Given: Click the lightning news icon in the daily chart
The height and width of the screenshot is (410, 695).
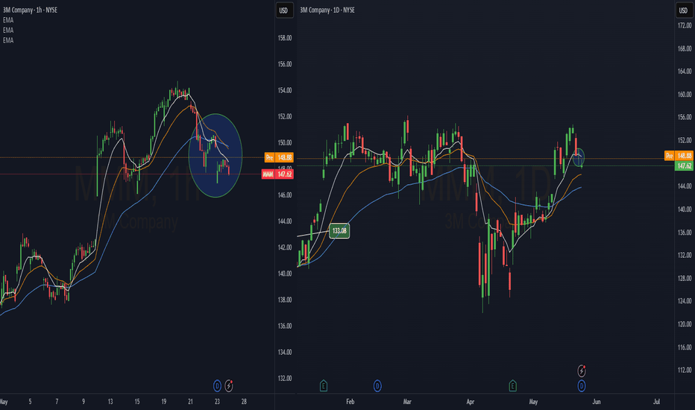Looking at the screenshot, I should pos(582,370).
